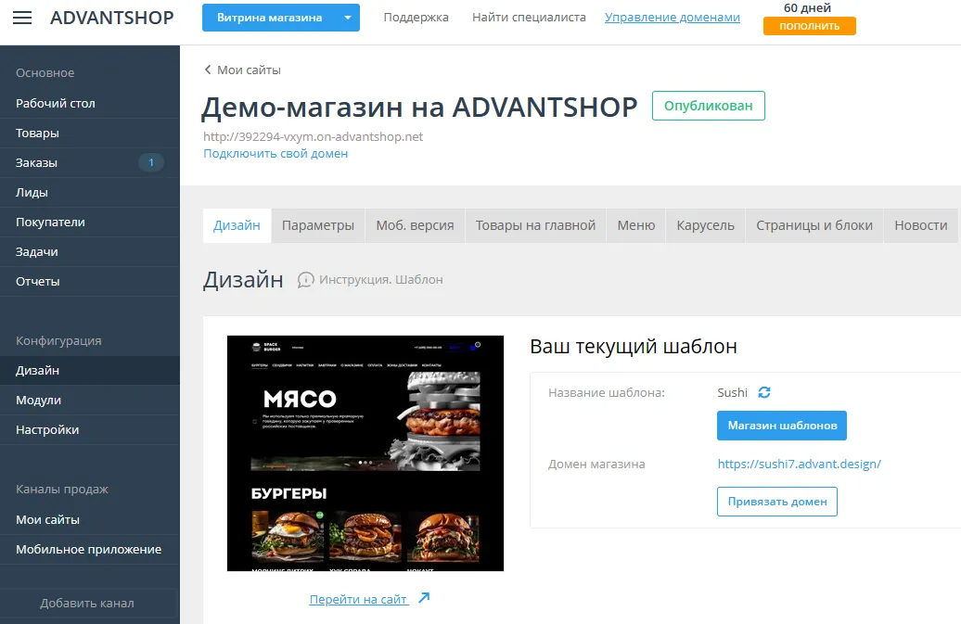Click the burger template preview thumbnail
This screenshot has width=961, height=624.
365,452
